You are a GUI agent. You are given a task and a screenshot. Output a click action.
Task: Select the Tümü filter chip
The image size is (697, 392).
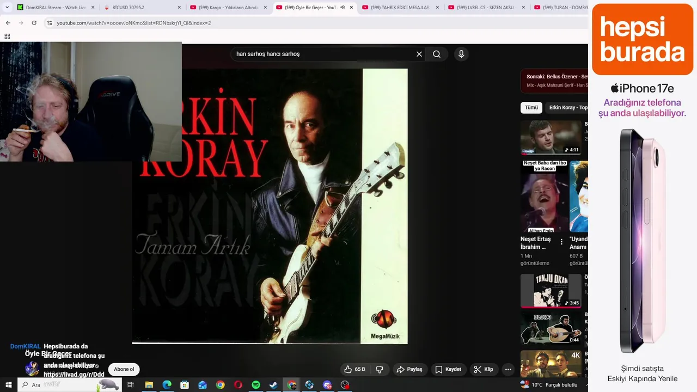(531, 107)
